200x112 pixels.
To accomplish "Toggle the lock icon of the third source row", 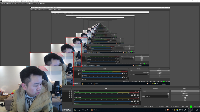I will click(71, 95).
